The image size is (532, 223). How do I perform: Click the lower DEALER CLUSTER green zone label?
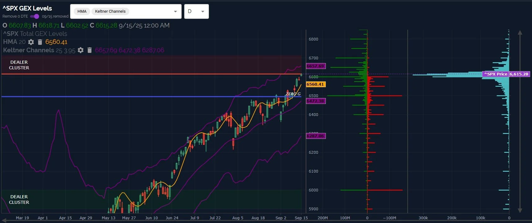pyautogui.click(x=19, y=199)
